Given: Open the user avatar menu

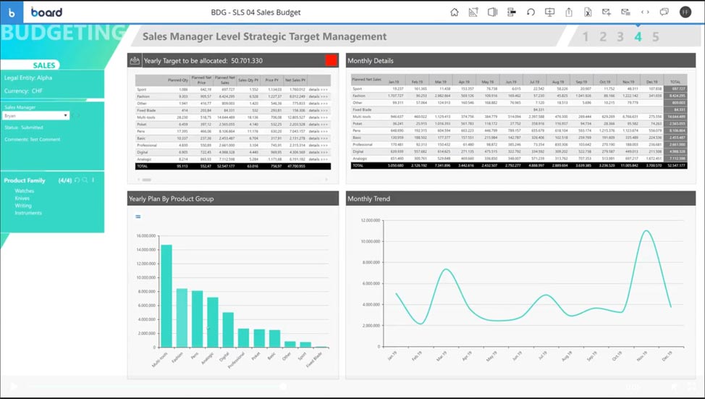Looking at the screenshot, I should pyautogui.click(x=685, y=12).
